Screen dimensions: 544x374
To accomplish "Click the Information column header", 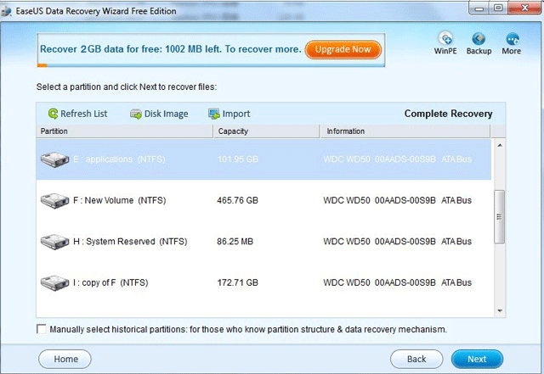I will coord(405,131).
